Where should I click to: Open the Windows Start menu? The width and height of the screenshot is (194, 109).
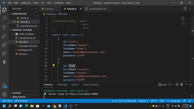tap(4, 106)
